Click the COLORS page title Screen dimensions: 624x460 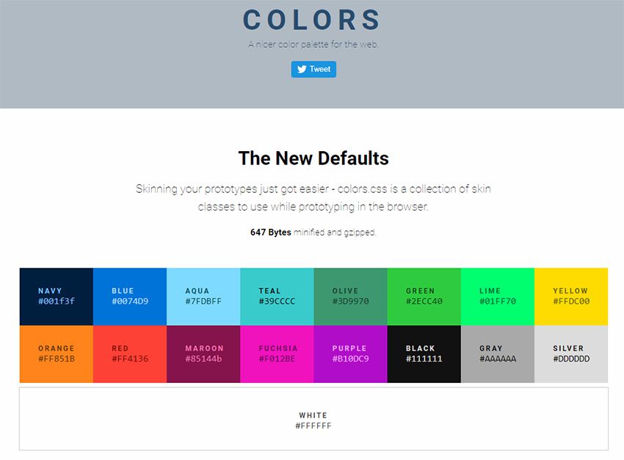(x=312, y=20)
